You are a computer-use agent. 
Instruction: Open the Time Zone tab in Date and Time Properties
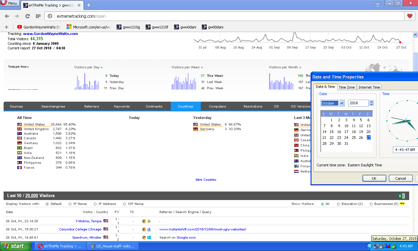(x=347, y=87)
